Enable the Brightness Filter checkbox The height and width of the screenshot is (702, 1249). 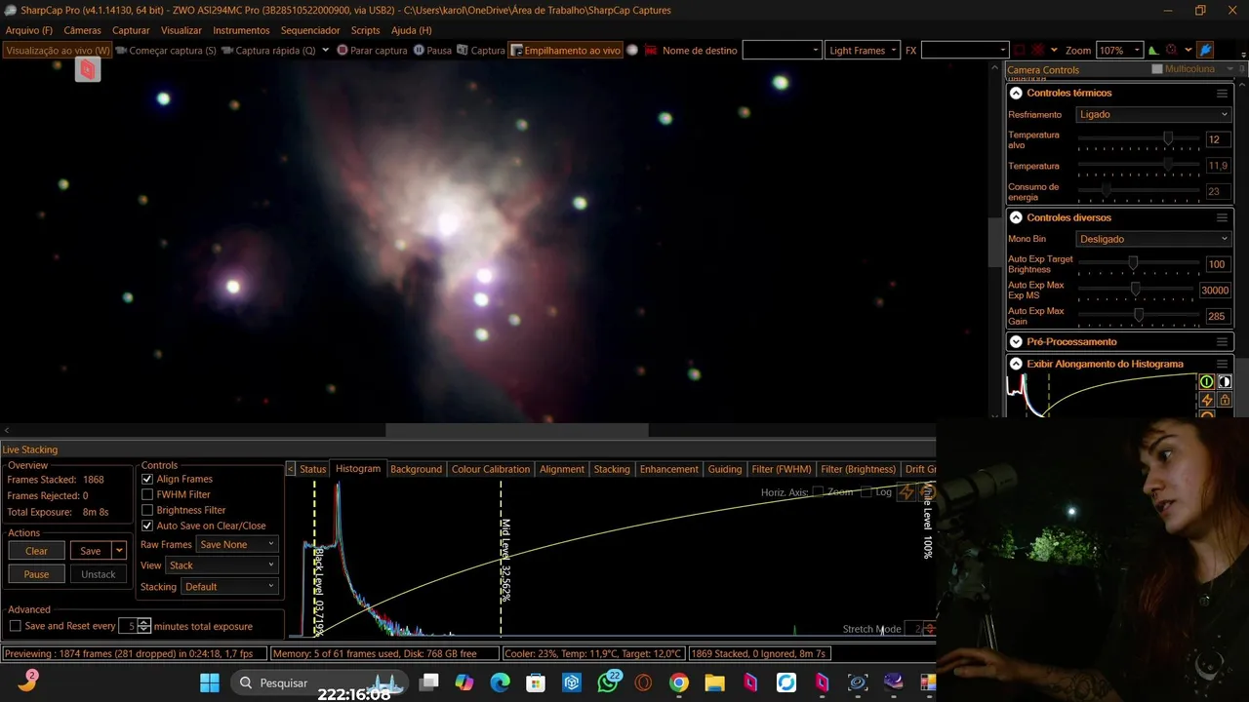[147, 511]
